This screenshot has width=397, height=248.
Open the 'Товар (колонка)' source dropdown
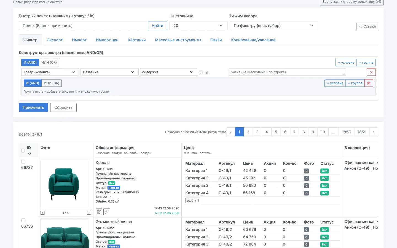point(50,72)
